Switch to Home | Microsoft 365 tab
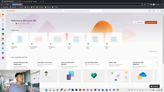This screenshot has height=92, width=164. pyautogui.click(x=11, y=2)
